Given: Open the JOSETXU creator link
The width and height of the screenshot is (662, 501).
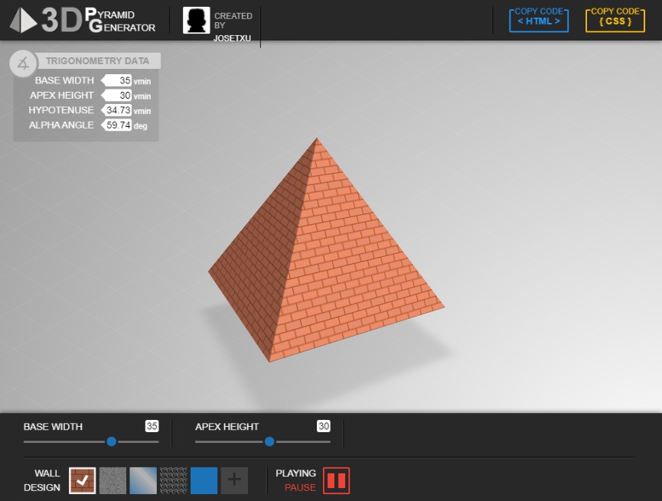Looking at the screenshot, I should tap(232, 37).
